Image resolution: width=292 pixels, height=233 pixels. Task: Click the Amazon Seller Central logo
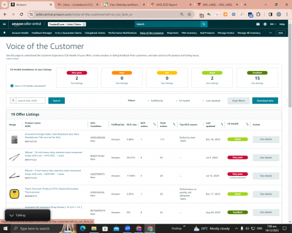(26, 24)
